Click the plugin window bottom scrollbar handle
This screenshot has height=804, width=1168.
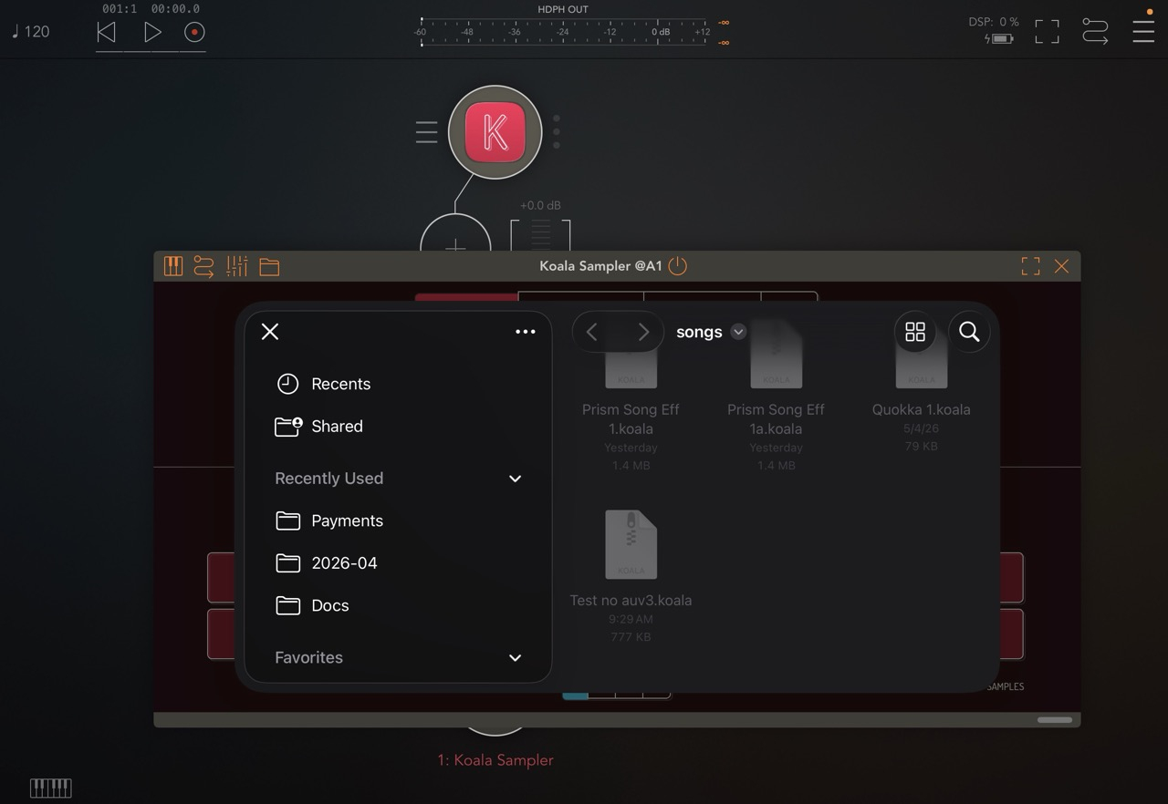point(1055,720)
